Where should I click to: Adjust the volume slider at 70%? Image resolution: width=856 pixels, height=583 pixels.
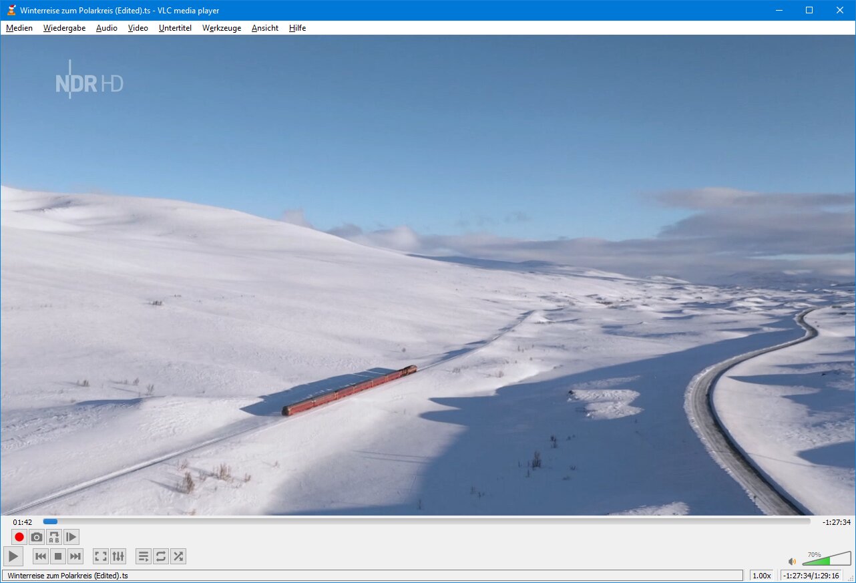click(x=826, y=560)
